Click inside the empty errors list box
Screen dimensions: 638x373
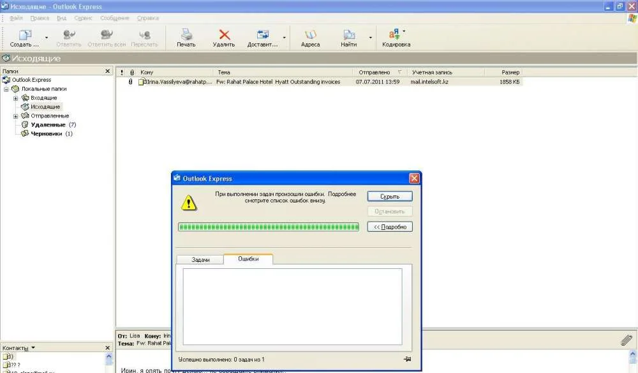[x=292, y=307]
